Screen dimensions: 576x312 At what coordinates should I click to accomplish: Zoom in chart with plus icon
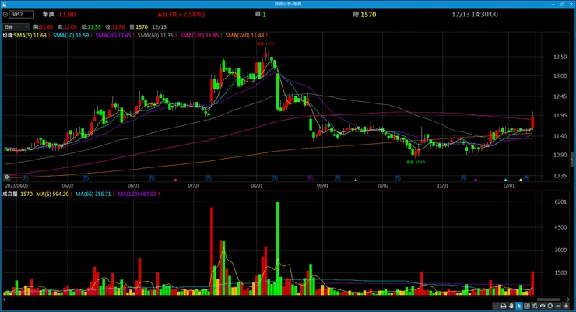pos(566,306)
